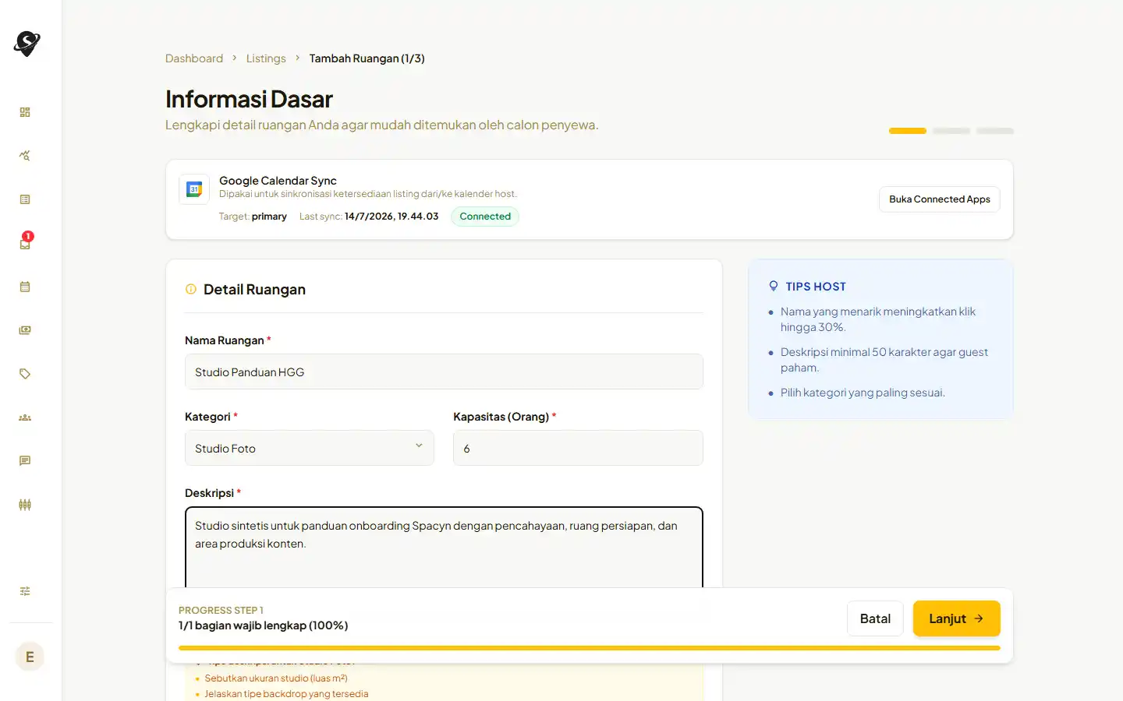Click the user avatar labeled E
The height and width of the screenshot is (701, 1123).
[30, 657]
